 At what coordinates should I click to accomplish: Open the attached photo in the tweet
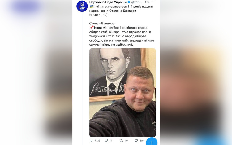[x=122, y=93]
